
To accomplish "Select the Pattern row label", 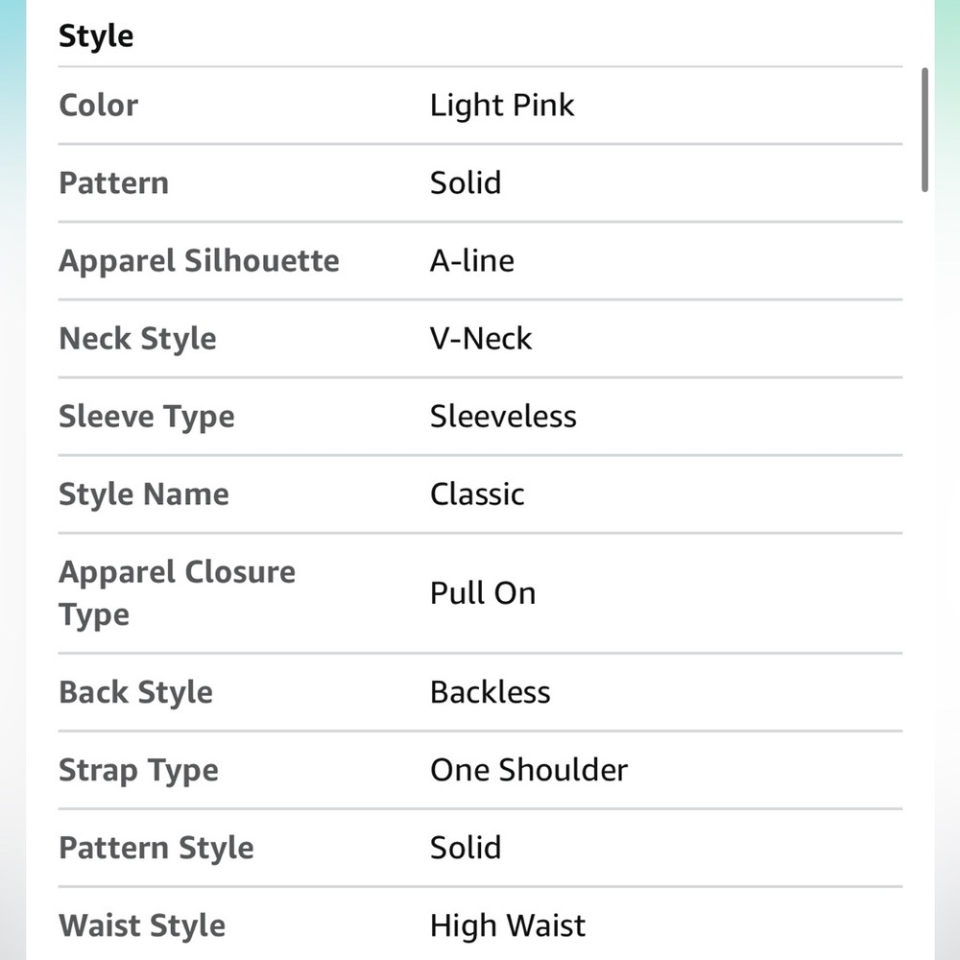I will (x=114, y=183).
